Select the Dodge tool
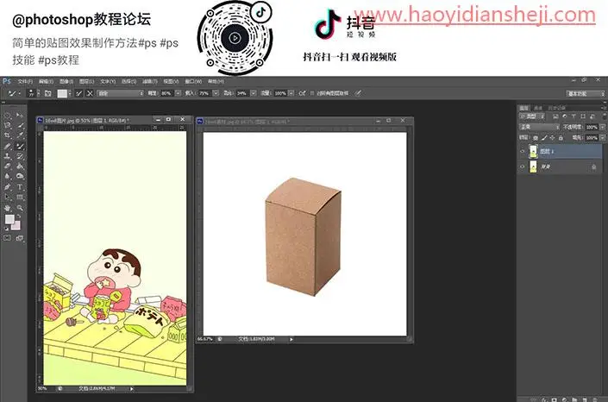This screenshot has width=608, height=402. (x=20, y=176)
